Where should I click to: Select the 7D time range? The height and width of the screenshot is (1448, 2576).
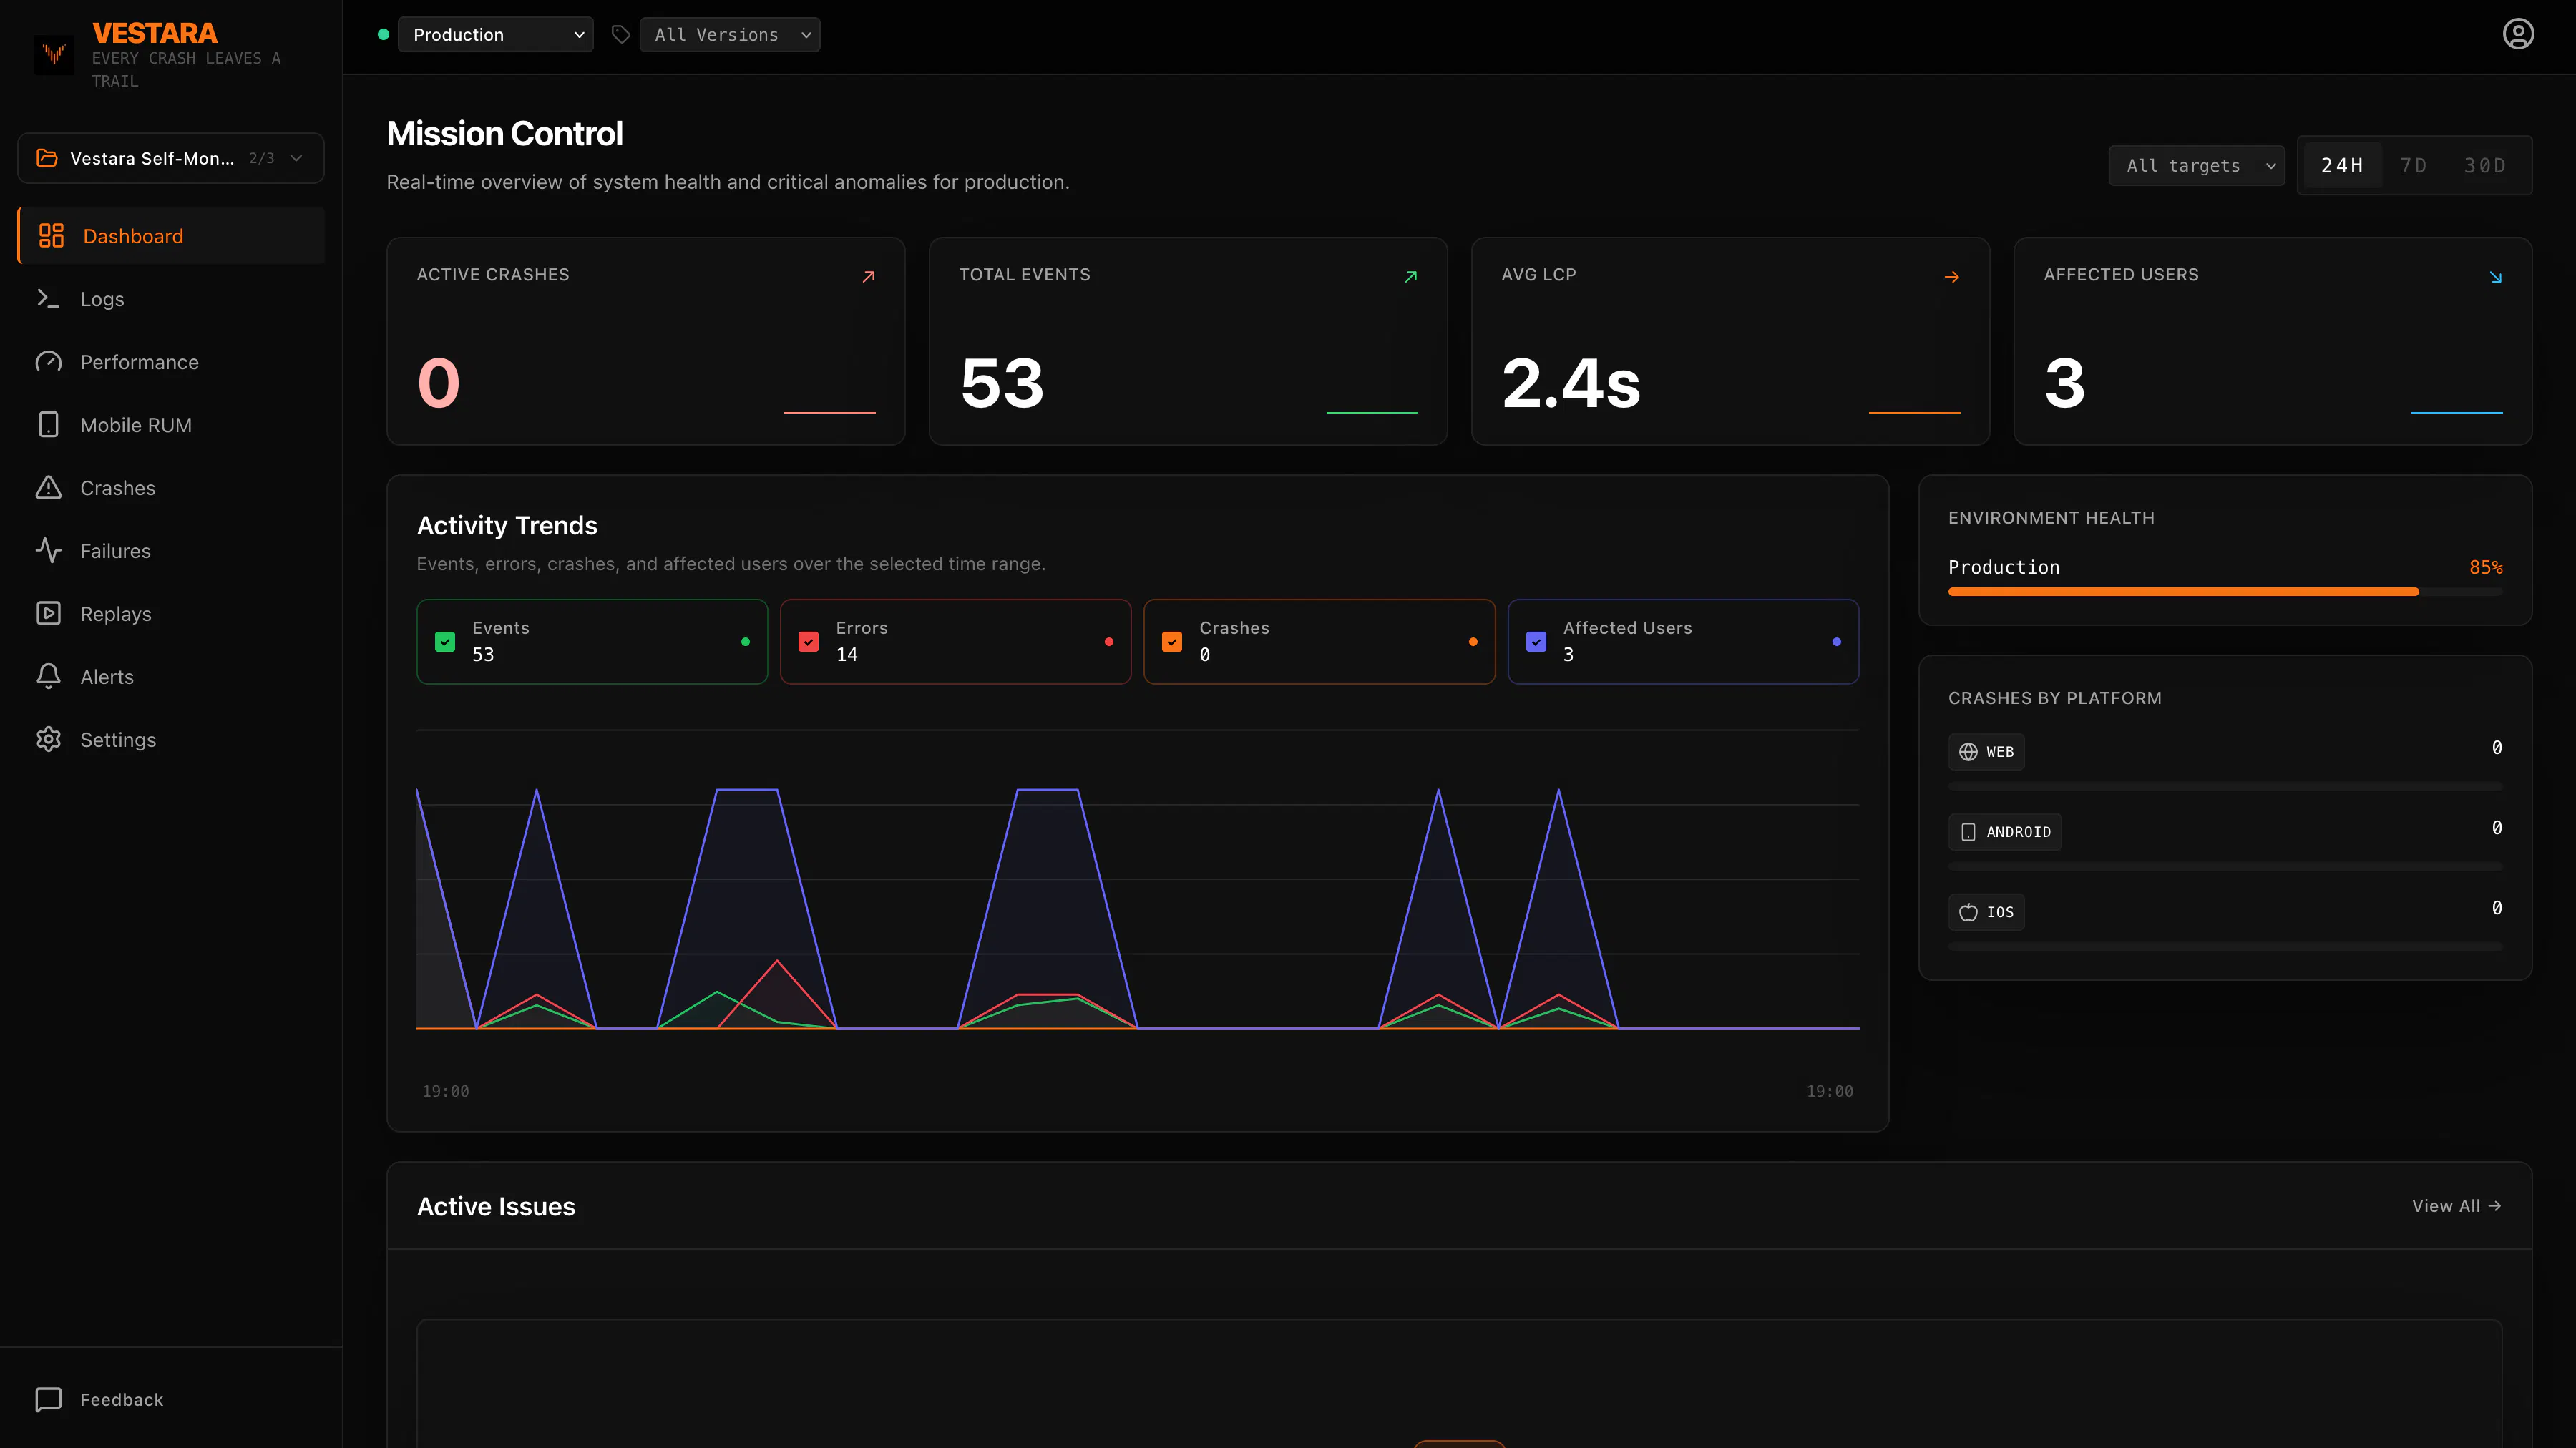coord(2413,166)
